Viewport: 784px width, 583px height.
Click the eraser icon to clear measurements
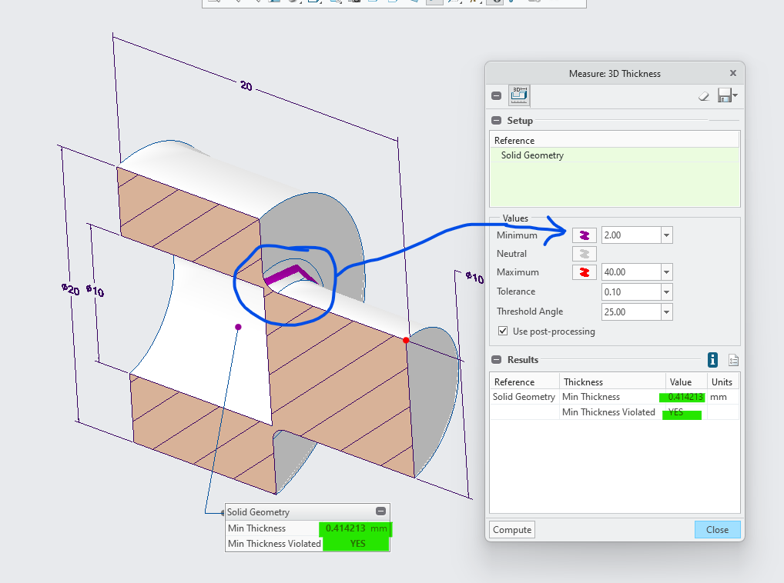click(x=703, y=96)
